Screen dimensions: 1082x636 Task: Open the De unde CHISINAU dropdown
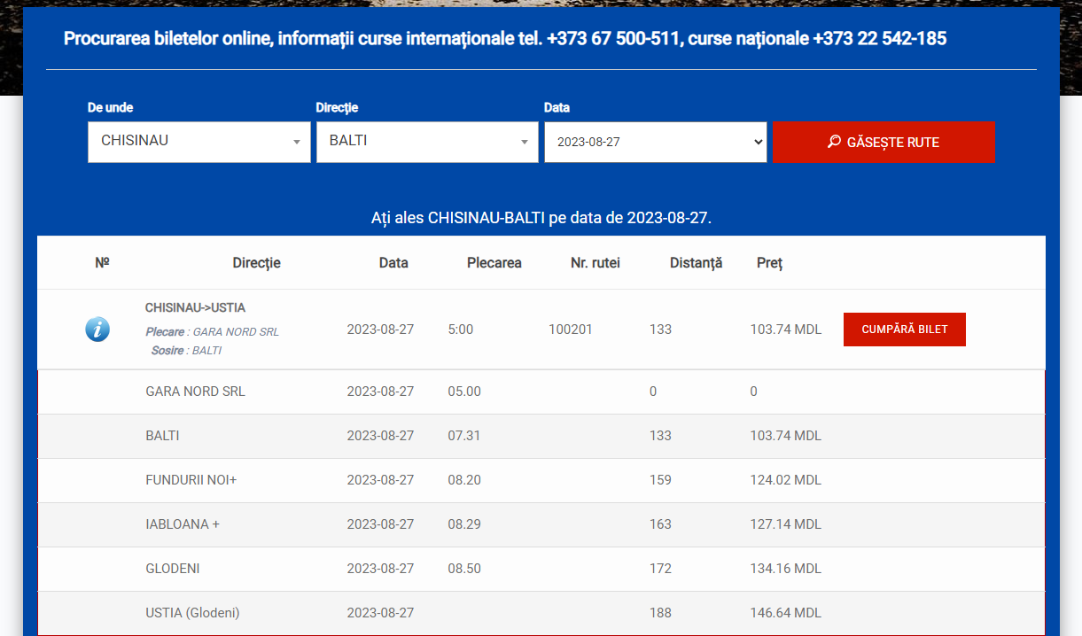point(199,142)
